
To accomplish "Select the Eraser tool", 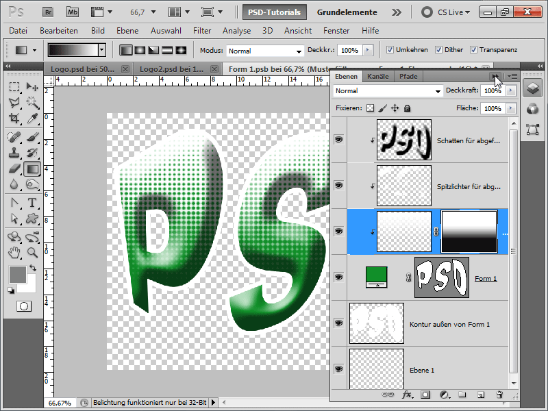I will pos(14,169).
